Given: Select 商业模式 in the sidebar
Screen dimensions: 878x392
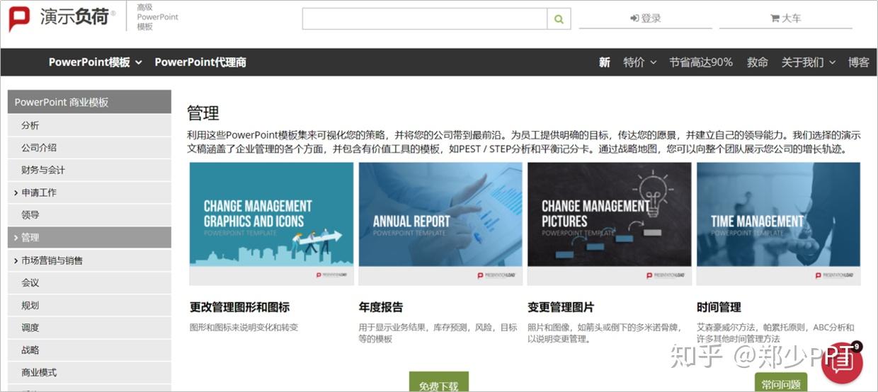Looking at the screenshot, I should 89,372.
